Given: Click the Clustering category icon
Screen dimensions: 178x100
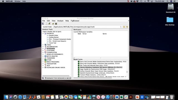Looking at the screenshot, I should tap(45, 51).
